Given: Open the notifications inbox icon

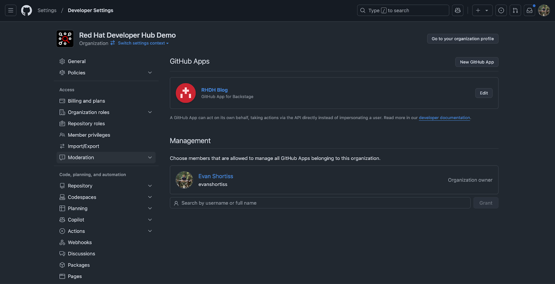Looking at the screenshot, I should click(530, 10).
